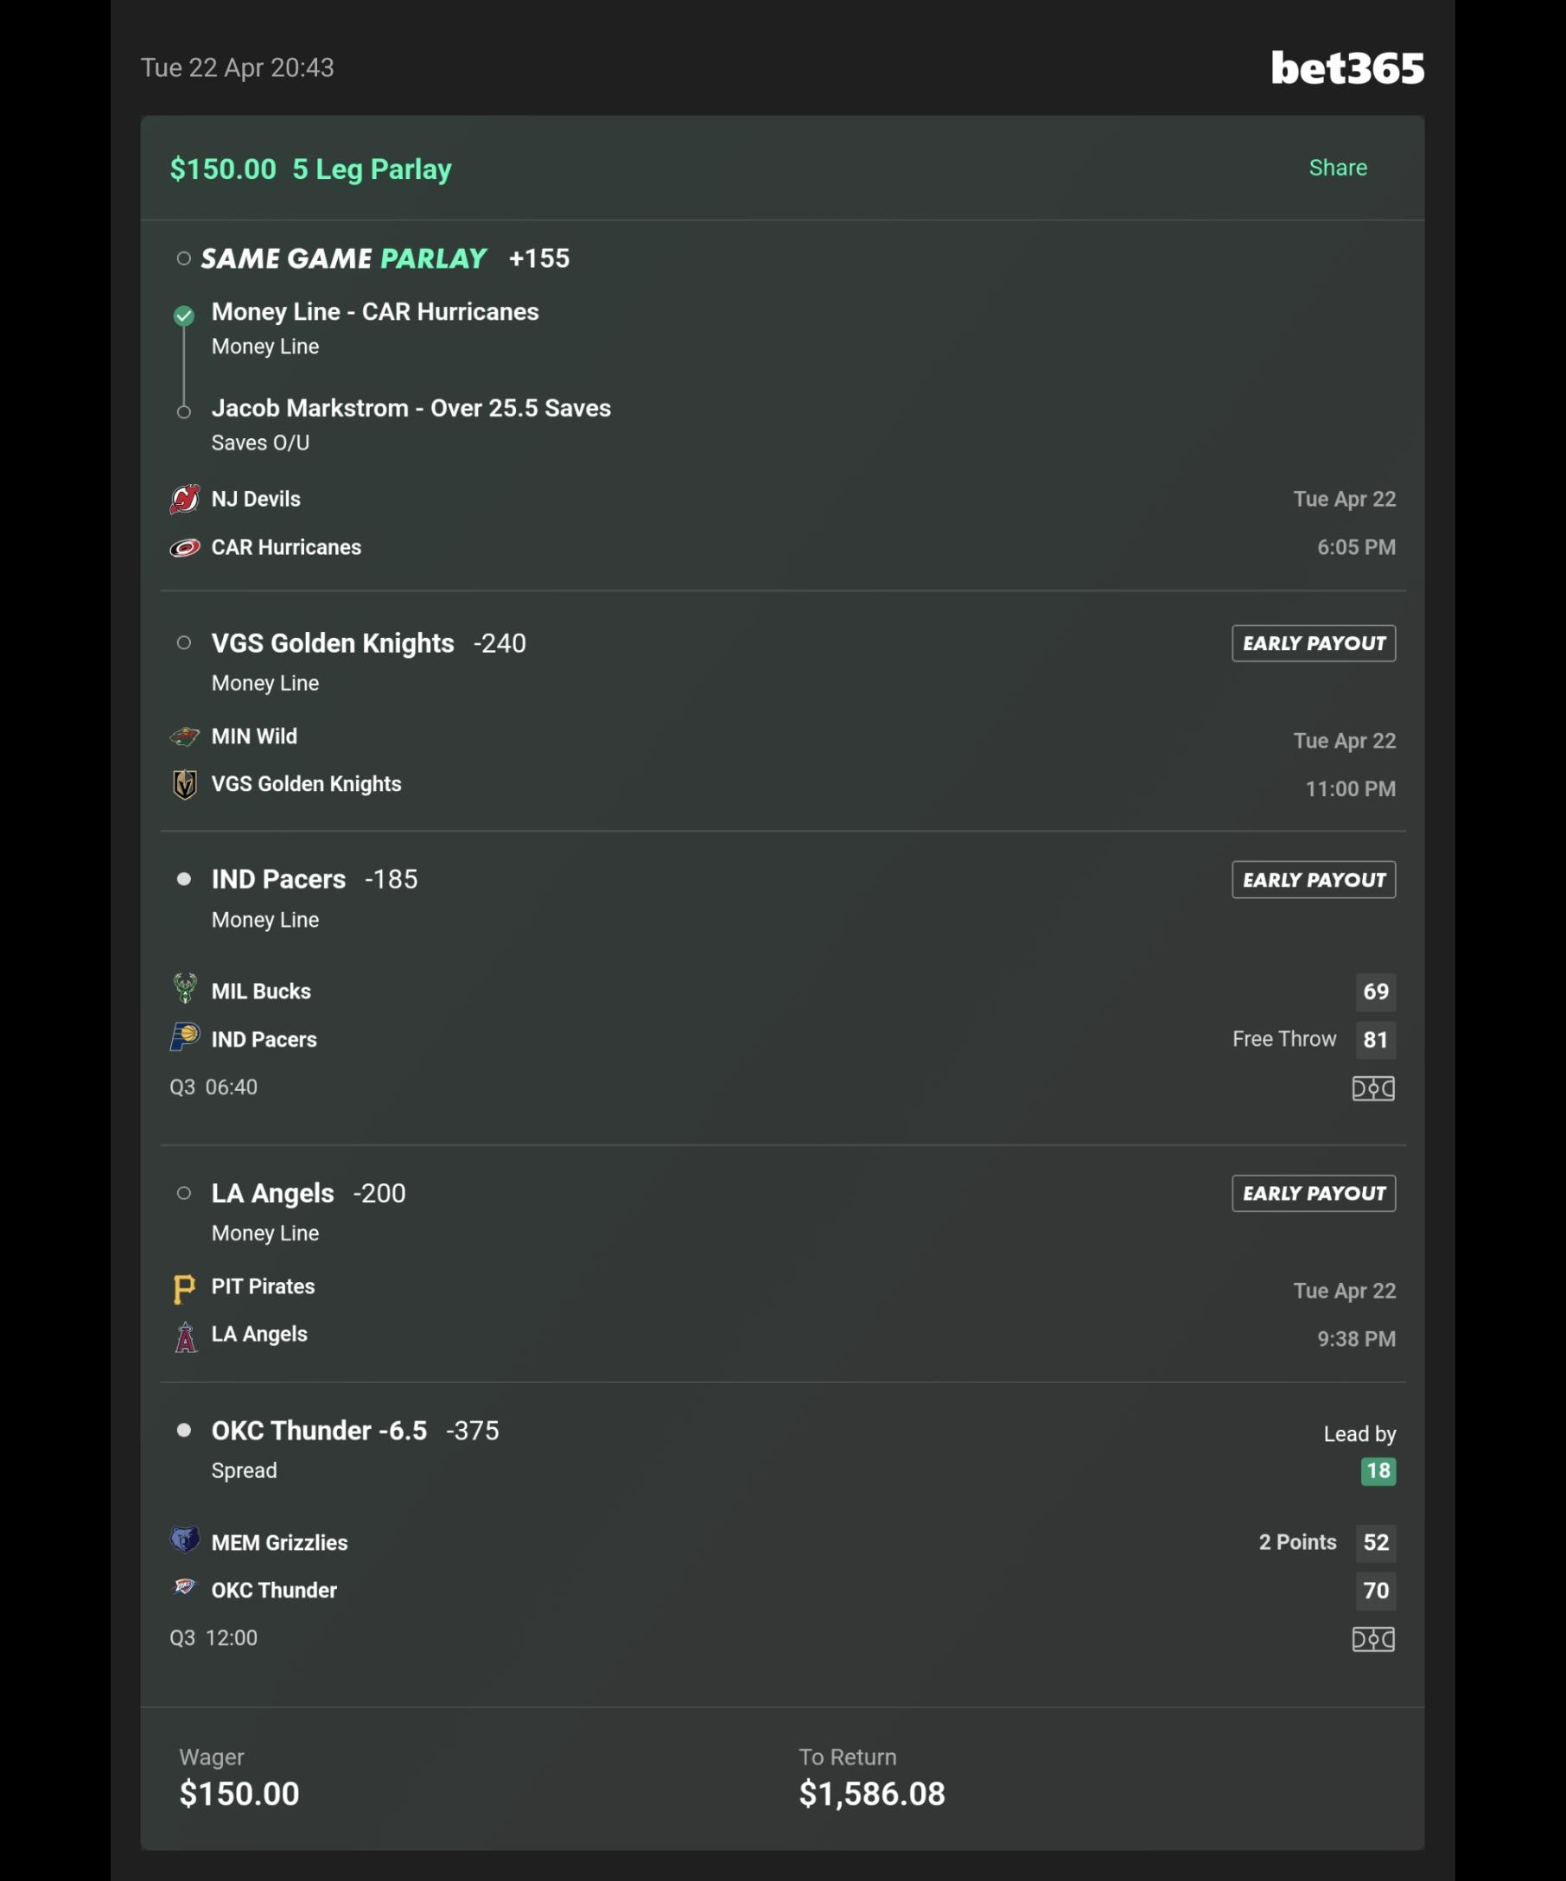This screenshot has height=1881, width=1566.
Task: Click the $150.00 5 Leg Parlay header
Action: 310,169
